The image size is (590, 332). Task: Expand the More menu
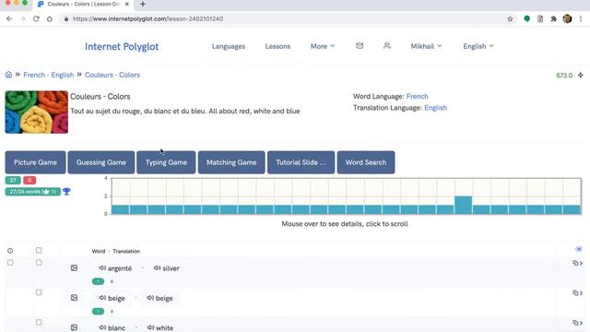(x=323, y=46)
